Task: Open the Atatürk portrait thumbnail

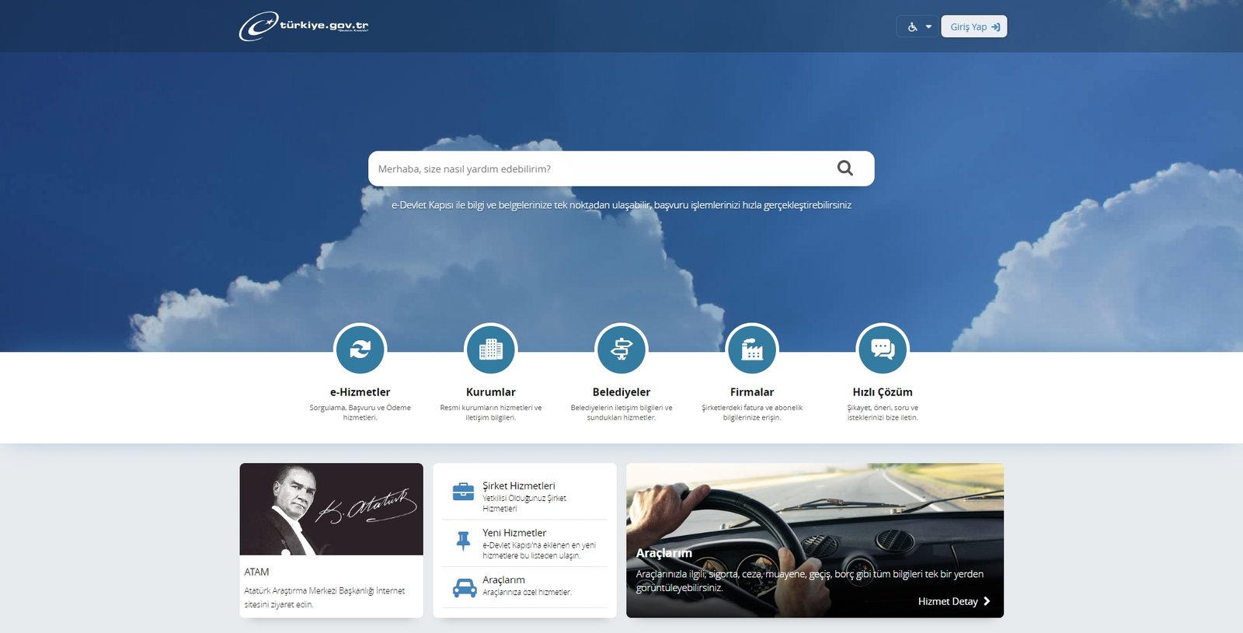Action: pos(331,510)
